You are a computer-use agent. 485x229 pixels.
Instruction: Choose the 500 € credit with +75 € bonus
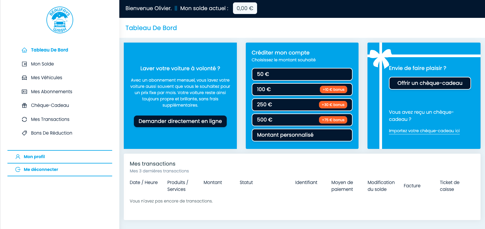click(x=302, y=120)
